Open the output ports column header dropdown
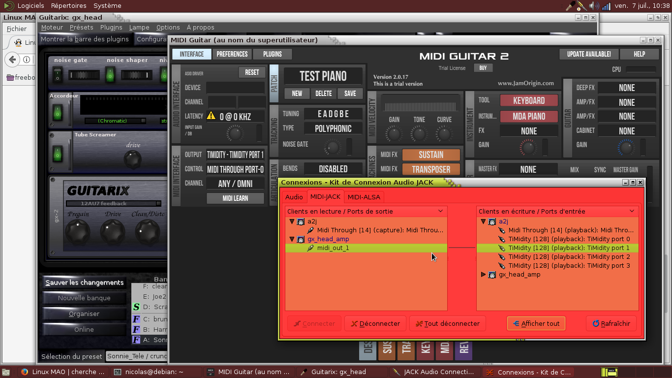 pyautogui.click(x=441, y=211)
